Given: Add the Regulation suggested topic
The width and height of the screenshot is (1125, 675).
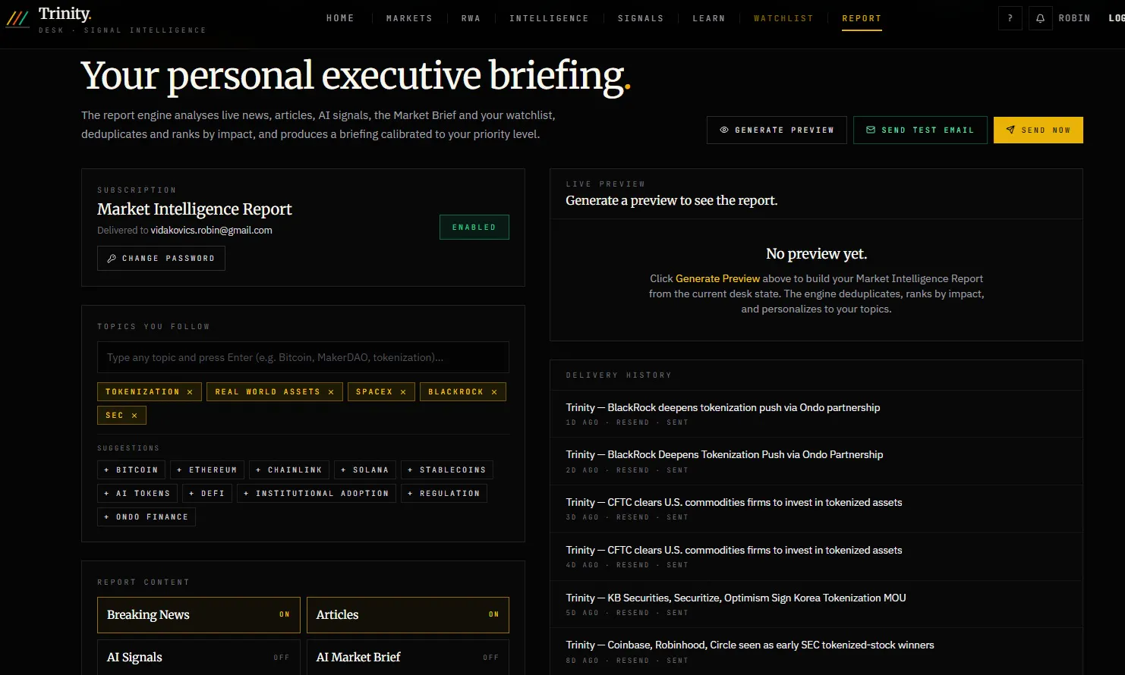Looking at the screenshot, I should pyautogui.click(x=444, y=494).
